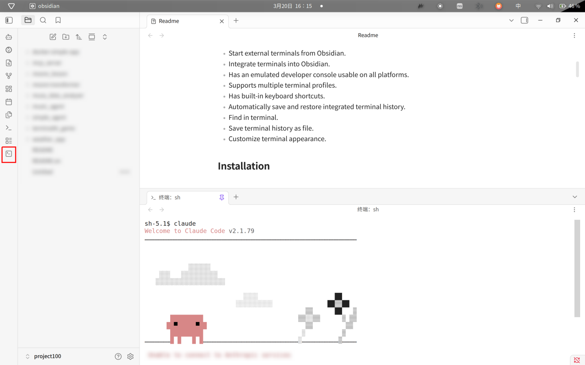Unpin the terminal sh tab
585x365 pixels.
(222, 197)
